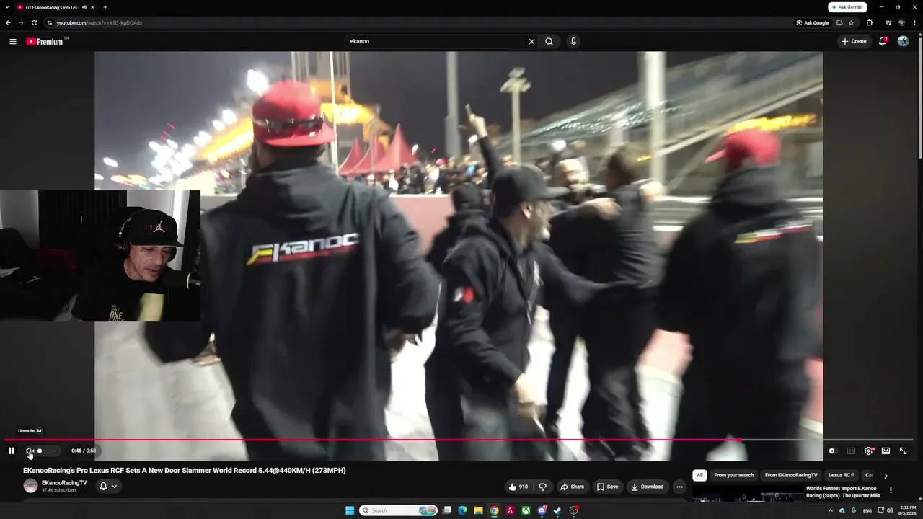Toggle subtitles closed captions

[851, 451]
